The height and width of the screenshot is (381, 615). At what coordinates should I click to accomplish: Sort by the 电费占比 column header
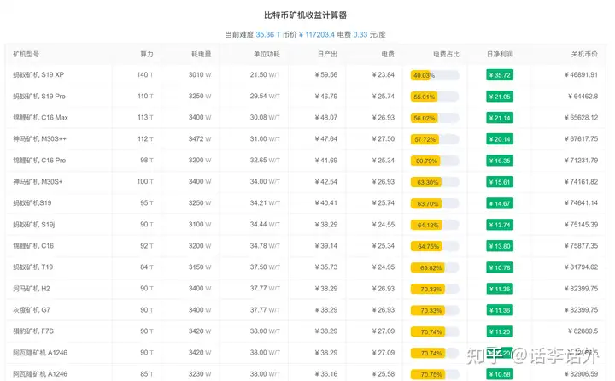click(447, 54)
